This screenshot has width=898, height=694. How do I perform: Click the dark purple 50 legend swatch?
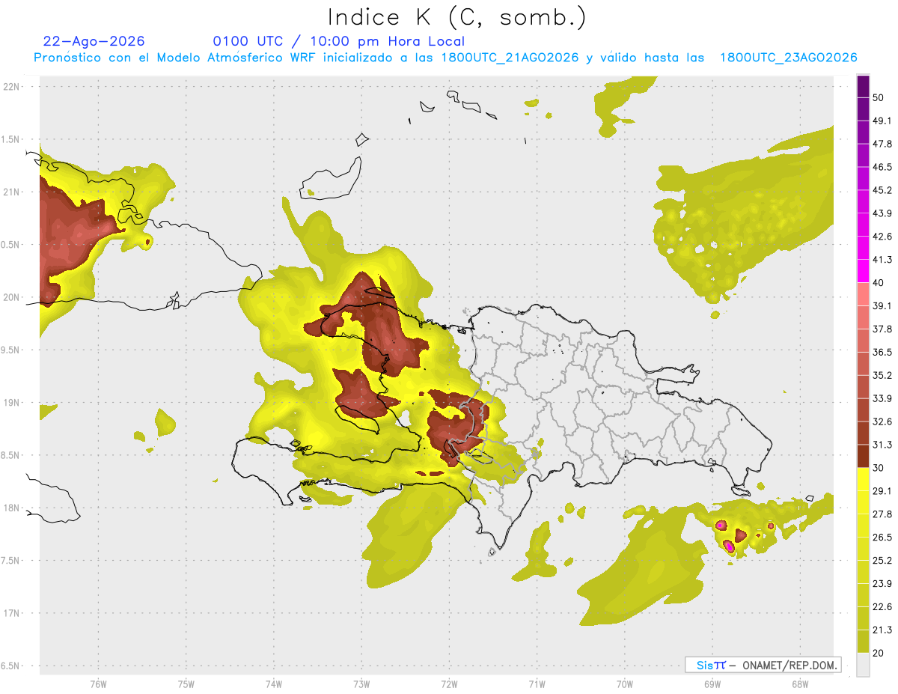click(863, 86)
